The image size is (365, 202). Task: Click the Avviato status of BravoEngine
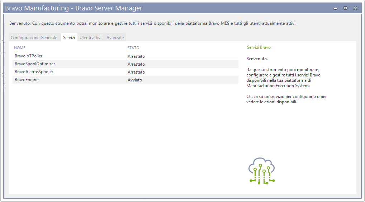pos(135,80)
